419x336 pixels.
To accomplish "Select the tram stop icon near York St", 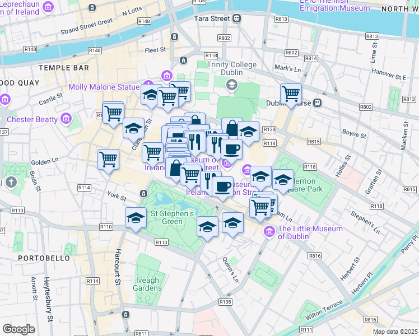I will (144, 193).
